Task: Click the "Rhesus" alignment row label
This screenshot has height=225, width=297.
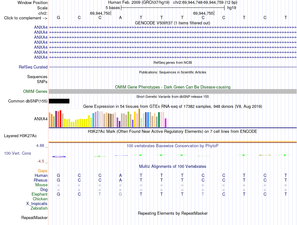Action: click(41, 180)
